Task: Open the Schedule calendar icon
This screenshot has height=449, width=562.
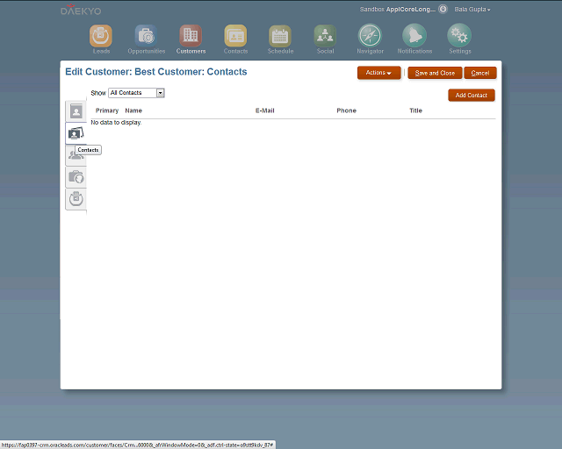Action: click(280, 35)
